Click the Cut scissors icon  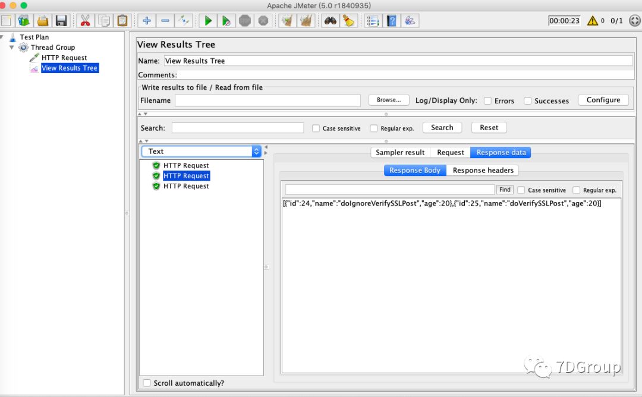[x=85, y=20]
